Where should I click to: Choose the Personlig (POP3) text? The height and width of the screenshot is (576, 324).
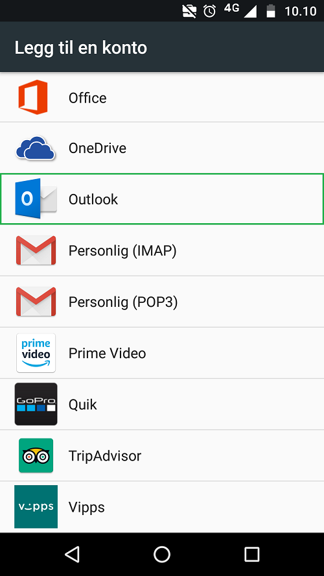(x=123, y=302)
